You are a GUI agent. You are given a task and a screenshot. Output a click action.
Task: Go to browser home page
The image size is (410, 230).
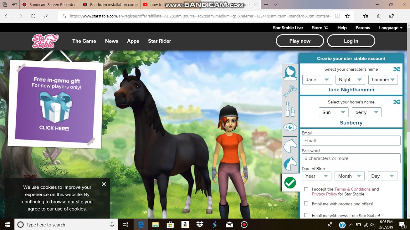pyautogui.click(x=46, y=16)
